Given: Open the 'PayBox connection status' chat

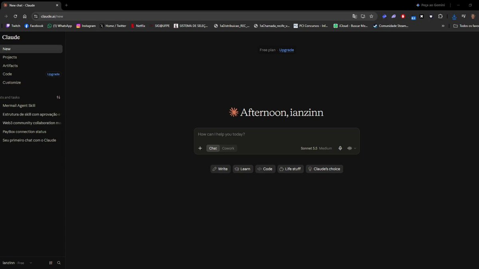Looking at the screenshot, I should pyautogui.click(x=32, y=132).
